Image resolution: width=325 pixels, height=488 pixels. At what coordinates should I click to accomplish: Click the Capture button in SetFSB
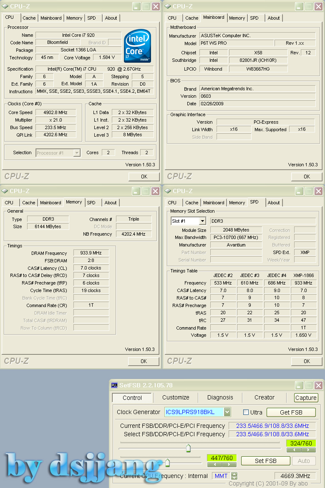306,398
